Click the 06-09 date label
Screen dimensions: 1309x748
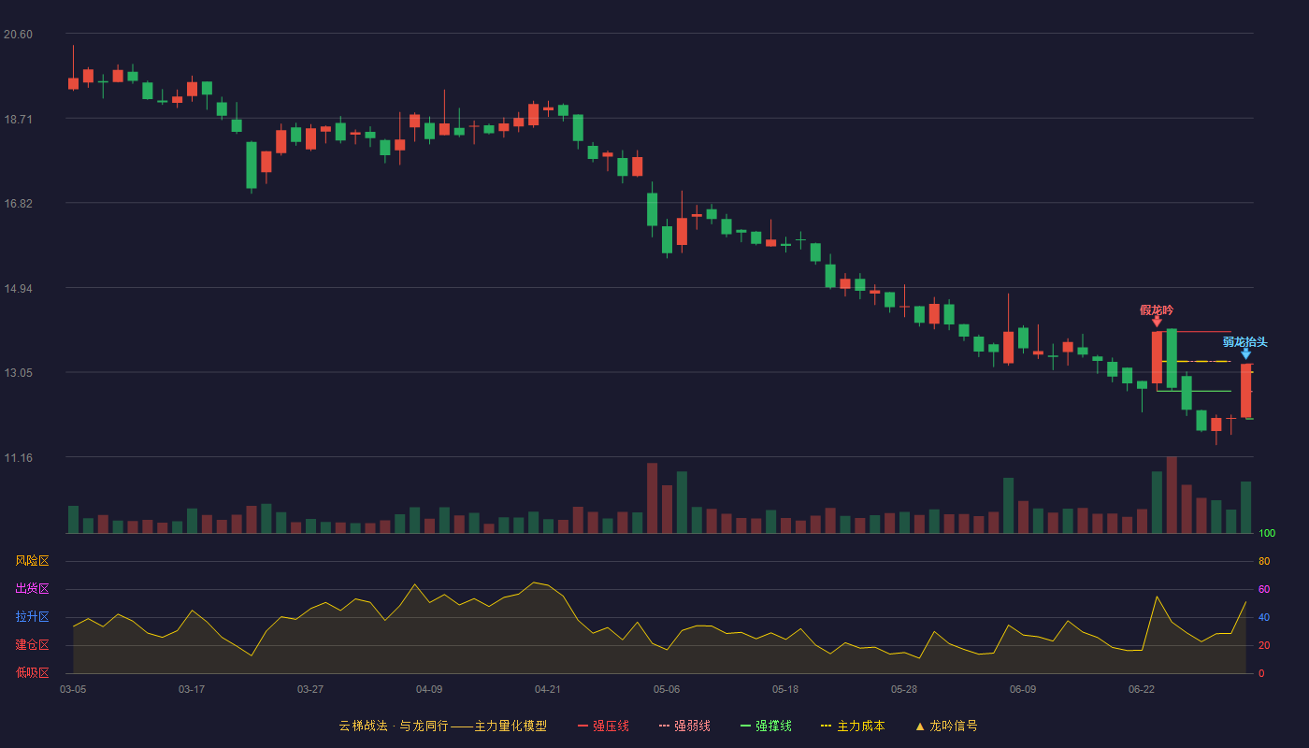point(1023,689)
